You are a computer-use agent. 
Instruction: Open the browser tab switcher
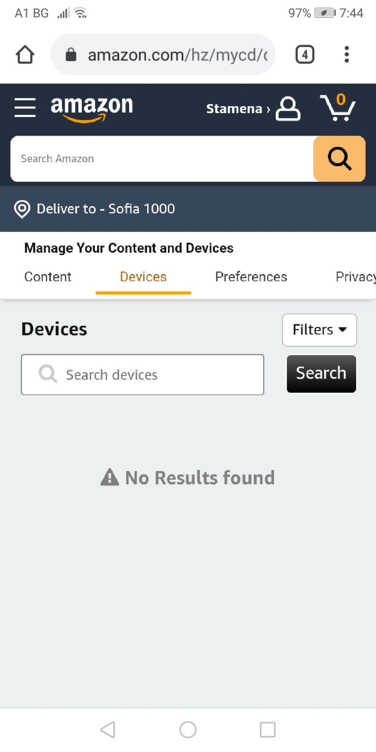(x=305, y=55)
